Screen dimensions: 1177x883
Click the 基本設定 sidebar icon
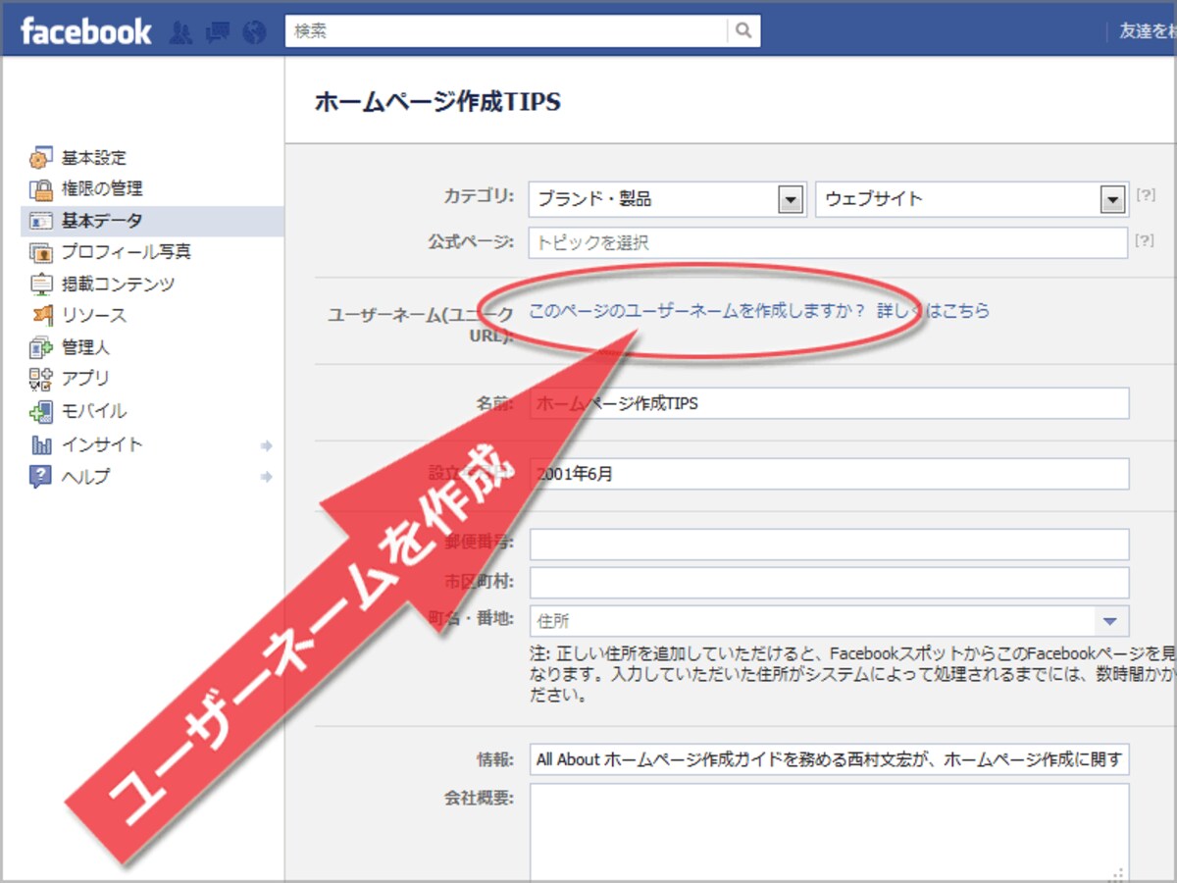41,158
